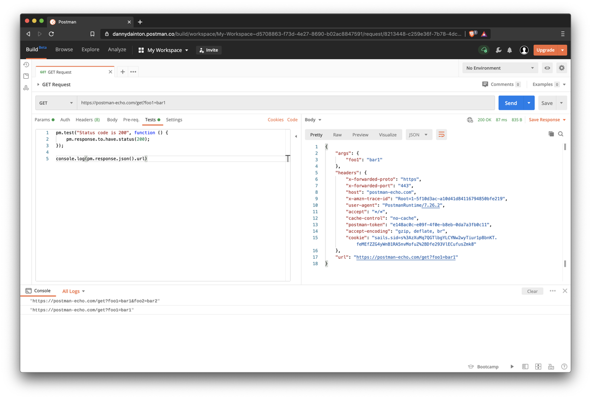This screenshot has height=399, width=591.
Task: Open console more options three dots
Action: point(553,291)
